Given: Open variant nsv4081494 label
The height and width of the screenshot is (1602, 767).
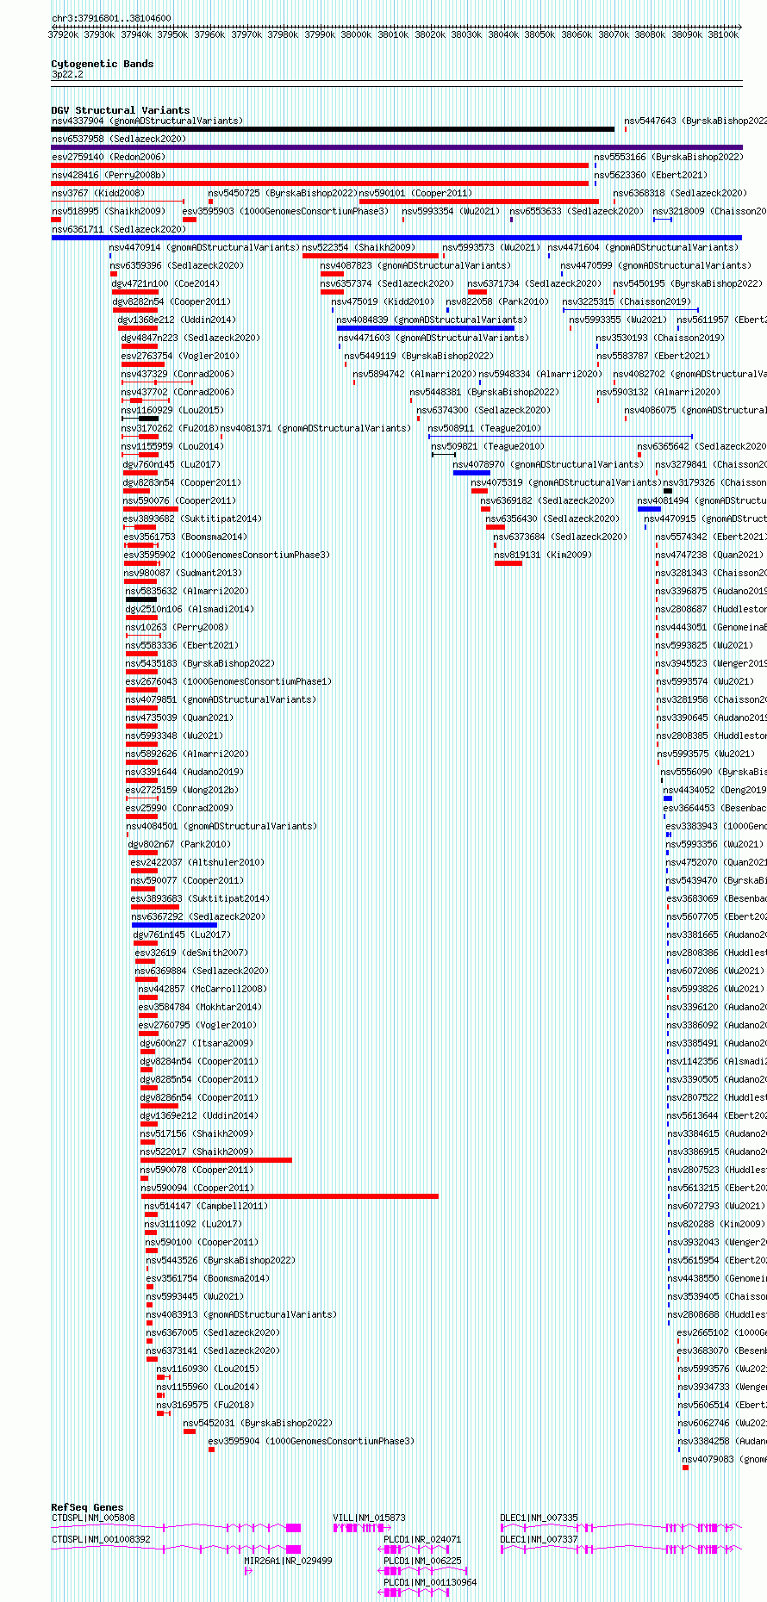Looking at the screenshot, I should pyautogui.click(x=702, y=500).
